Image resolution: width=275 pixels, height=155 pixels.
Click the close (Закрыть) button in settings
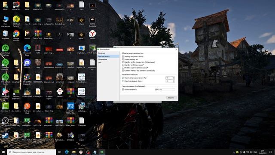tap(171, 98)
